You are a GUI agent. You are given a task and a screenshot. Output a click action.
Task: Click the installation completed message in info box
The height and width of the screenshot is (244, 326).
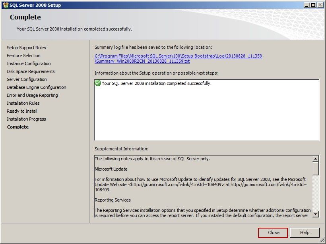(x=157, y=83)
